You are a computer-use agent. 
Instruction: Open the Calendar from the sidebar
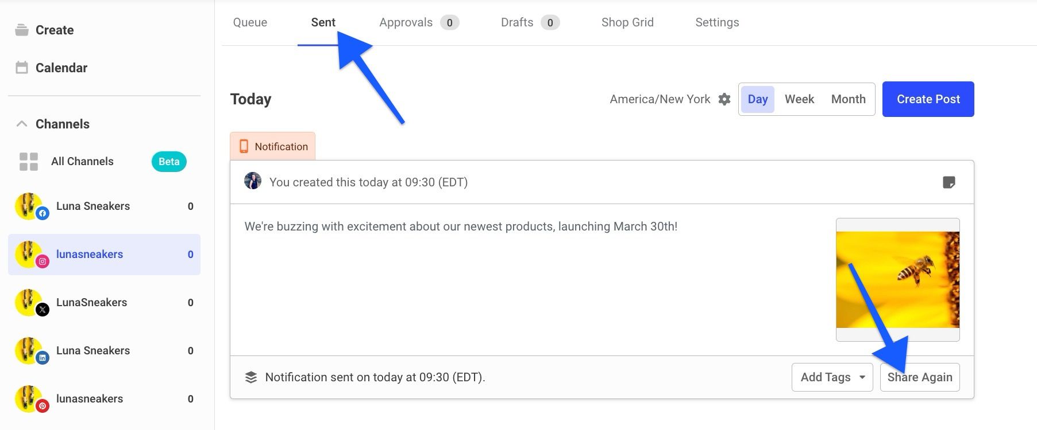[x=61, y=68]
